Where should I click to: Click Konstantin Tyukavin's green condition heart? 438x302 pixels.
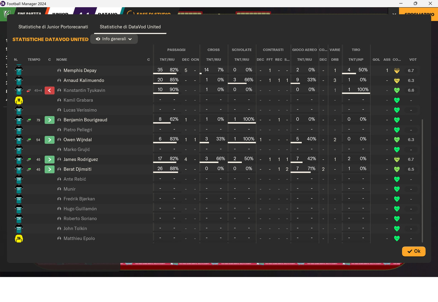coord(397,90)
